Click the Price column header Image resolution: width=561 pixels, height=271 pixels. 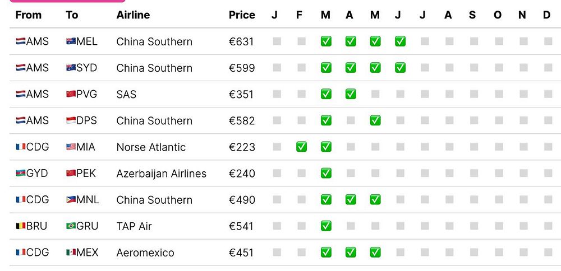point(242,15)
